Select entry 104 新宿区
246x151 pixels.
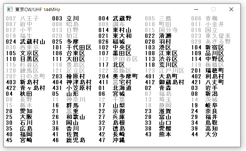click(x=208, y=48)
